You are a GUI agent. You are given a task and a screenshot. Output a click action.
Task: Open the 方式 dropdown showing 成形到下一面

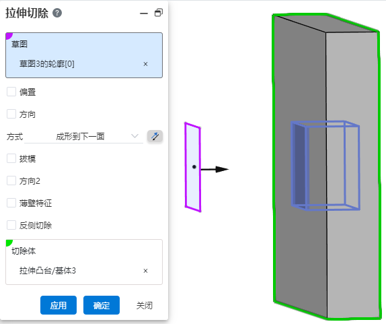[x=83, y=136]
